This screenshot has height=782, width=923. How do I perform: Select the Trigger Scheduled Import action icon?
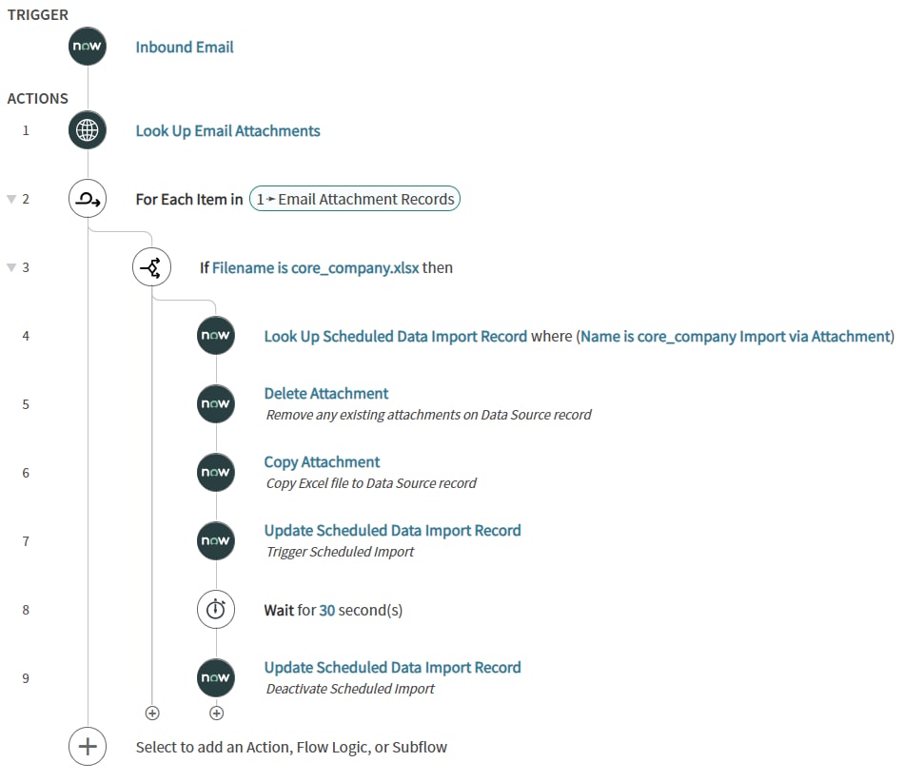[215, 540]
